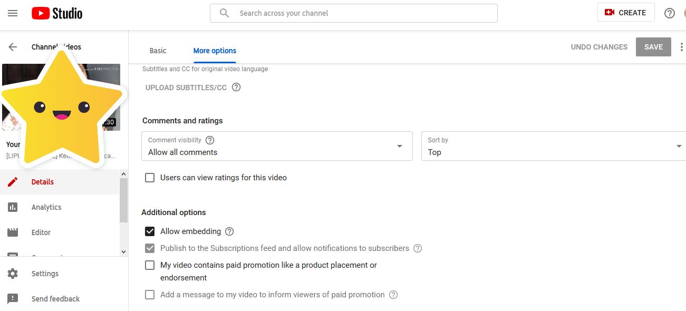
Task: Go back with the Channel videos arrow
Action: click(13, 47)
